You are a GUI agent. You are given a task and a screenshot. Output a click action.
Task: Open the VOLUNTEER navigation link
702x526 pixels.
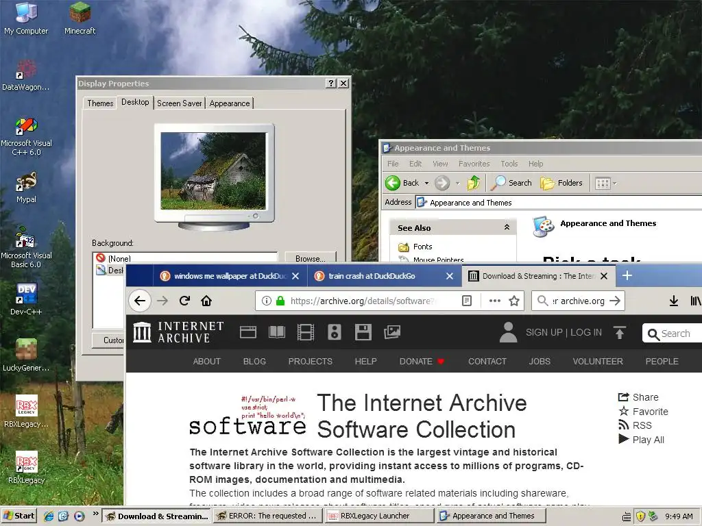coord(598,361)
